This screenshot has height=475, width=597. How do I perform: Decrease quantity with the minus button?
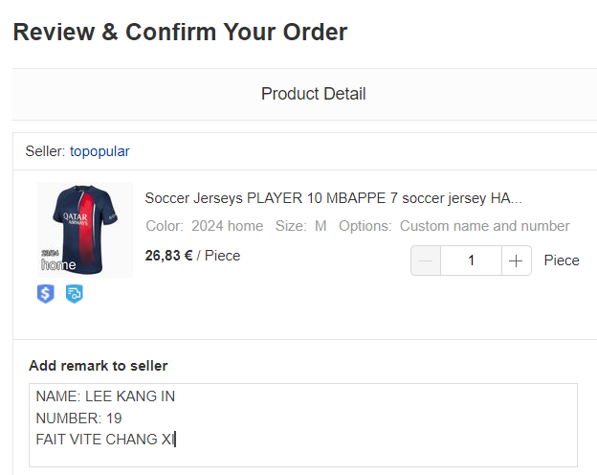pos(426,260)
